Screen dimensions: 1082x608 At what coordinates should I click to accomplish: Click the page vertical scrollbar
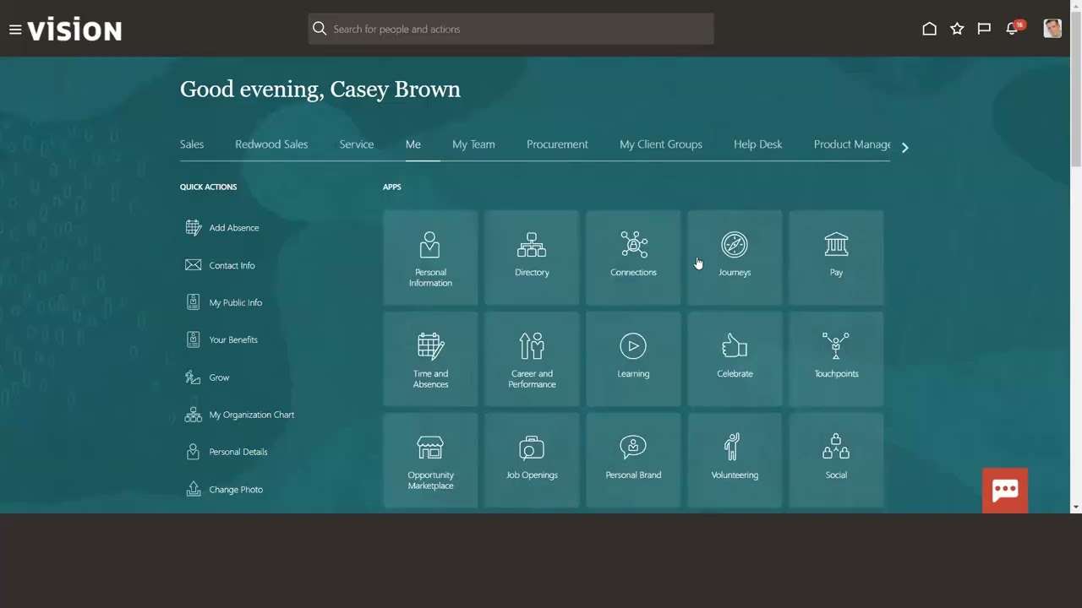point(1075,89)
